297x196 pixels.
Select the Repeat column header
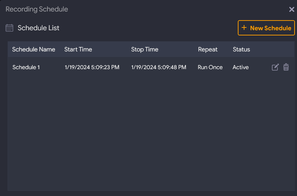click(208, 49)
